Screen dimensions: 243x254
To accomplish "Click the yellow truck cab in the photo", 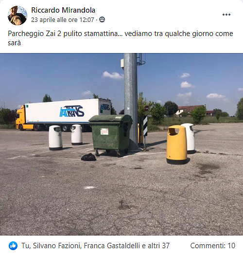I will point(20,119).
